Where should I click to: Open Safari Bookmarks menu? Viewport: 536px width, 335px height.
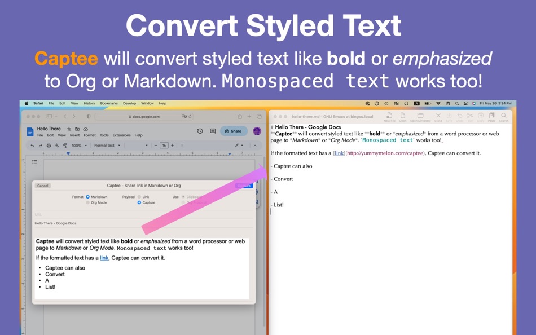(x=109, y=103)
